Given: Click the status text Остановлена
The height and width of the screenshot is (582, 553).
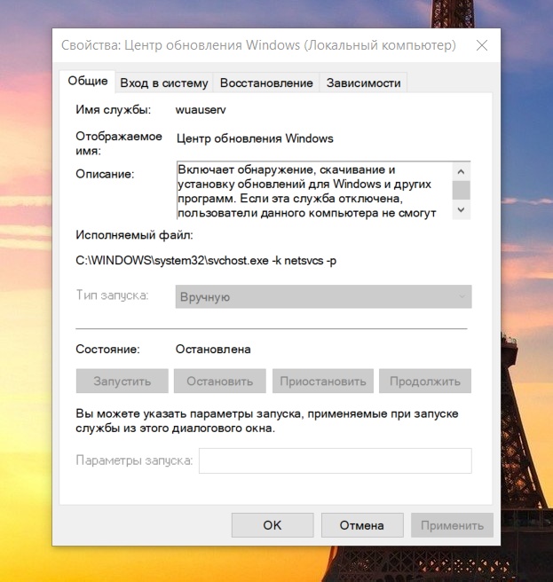Looking at the screenshot, I should pyautogui.click(x=213, y=350).
